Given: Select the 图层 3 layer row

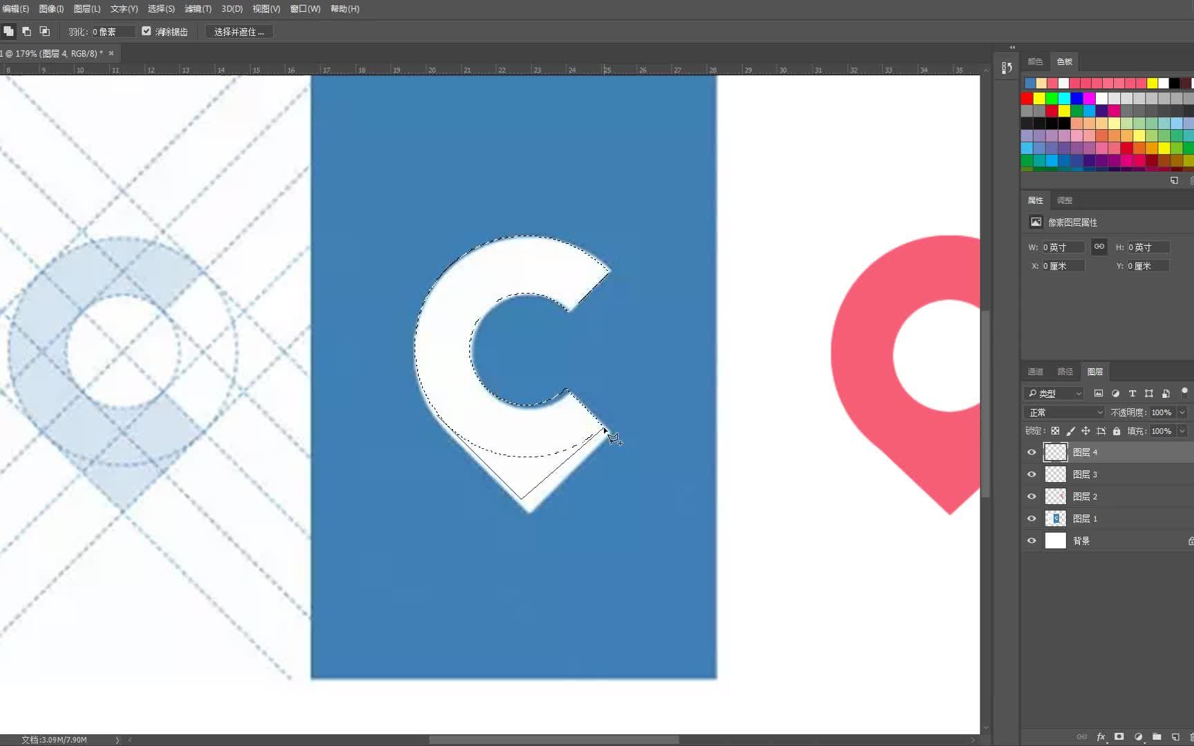Looking at the screenshot, I should (1108, 475).
